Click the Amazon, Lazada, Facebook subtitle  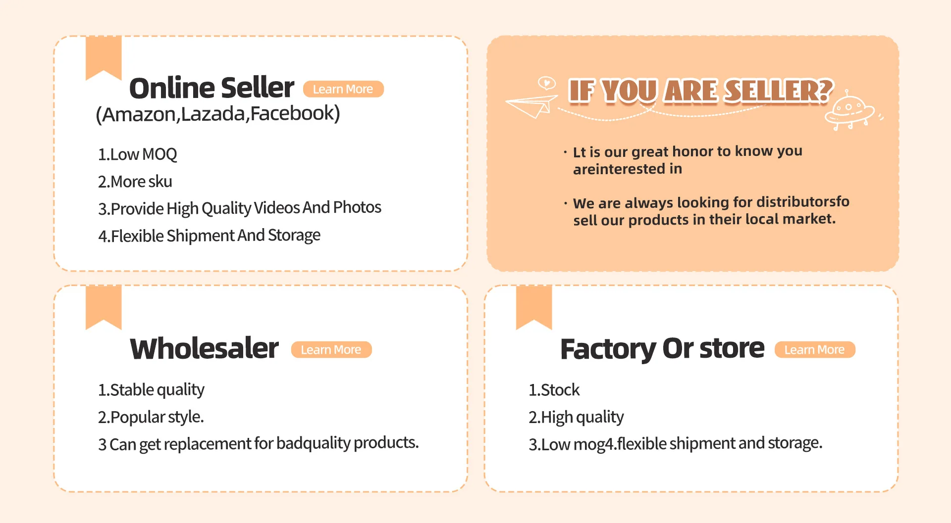click(218, 114)
